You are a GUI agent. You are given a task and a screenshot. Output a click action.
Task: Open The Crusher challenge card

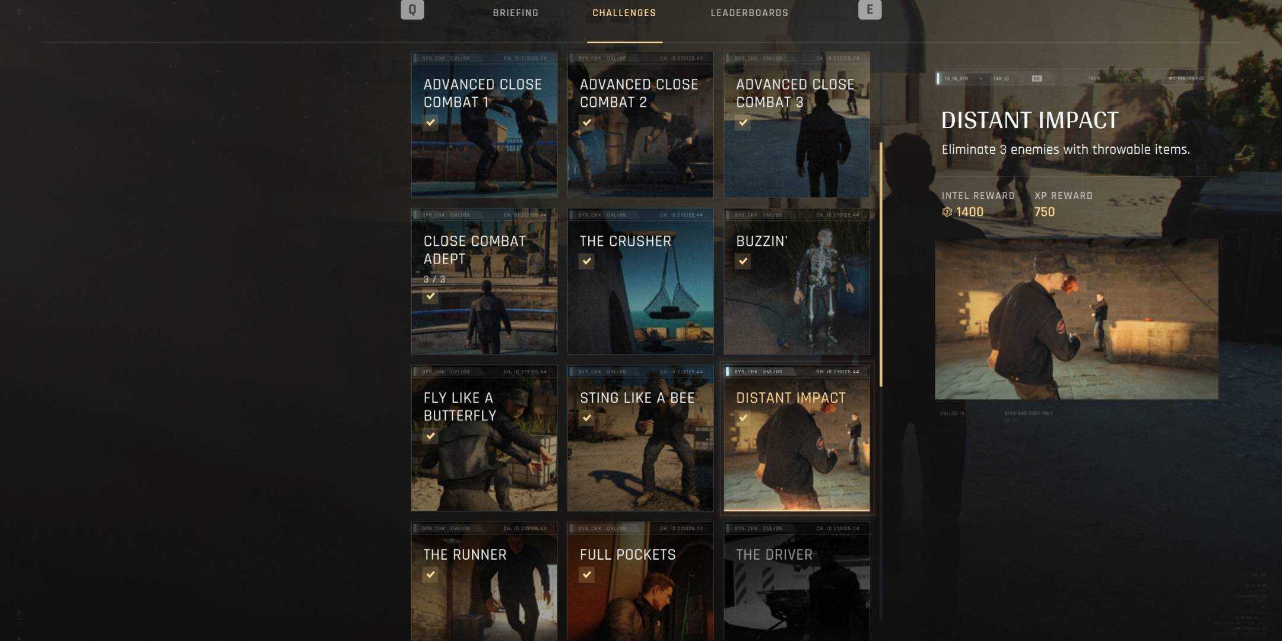click(x=640, y=281)
